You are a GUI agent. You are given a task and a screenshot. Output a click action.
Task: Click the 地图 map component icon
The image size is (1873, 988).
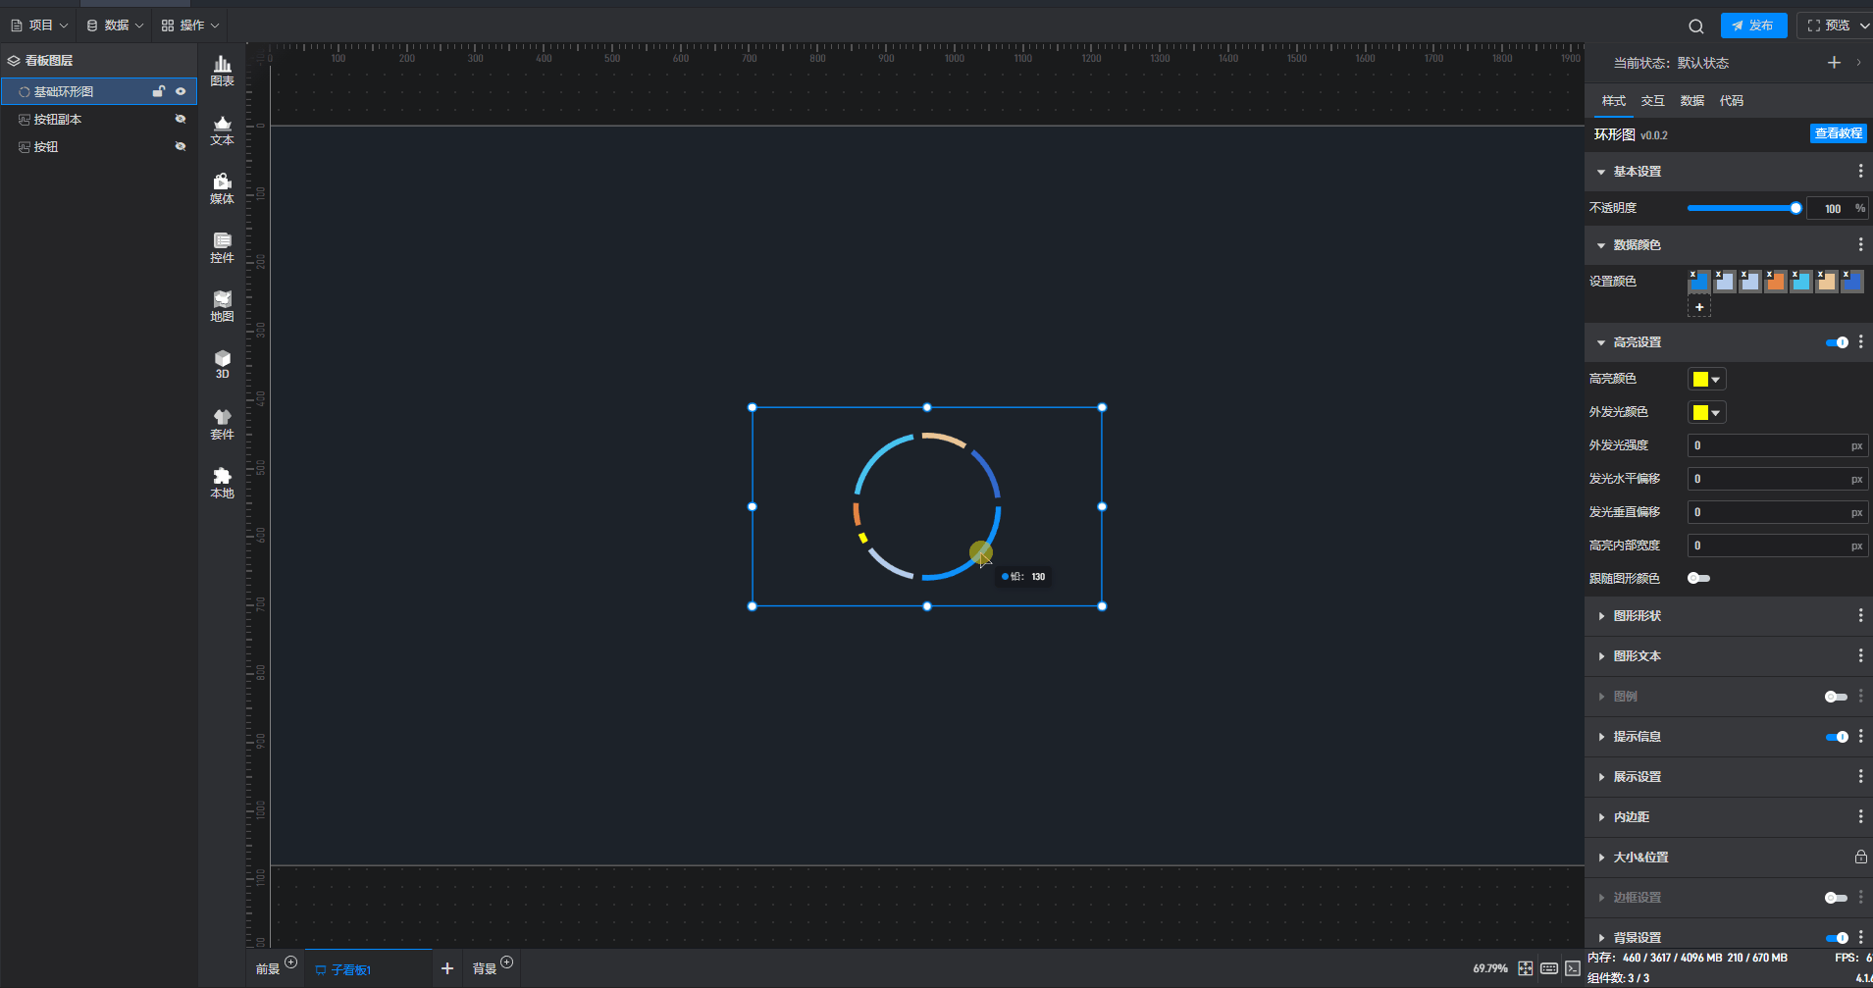(x=223, y=306)
